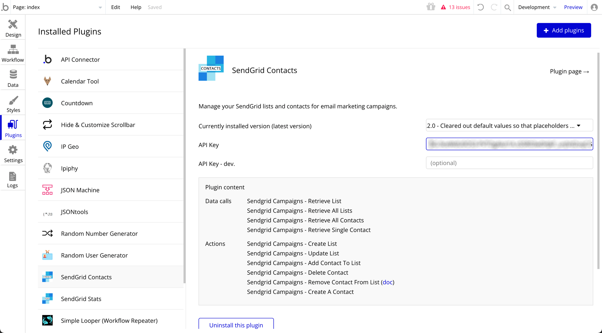Select SendGrid Contacts in plugin list
This screenshot has height=333, width=602.
[x=111, y=277]
